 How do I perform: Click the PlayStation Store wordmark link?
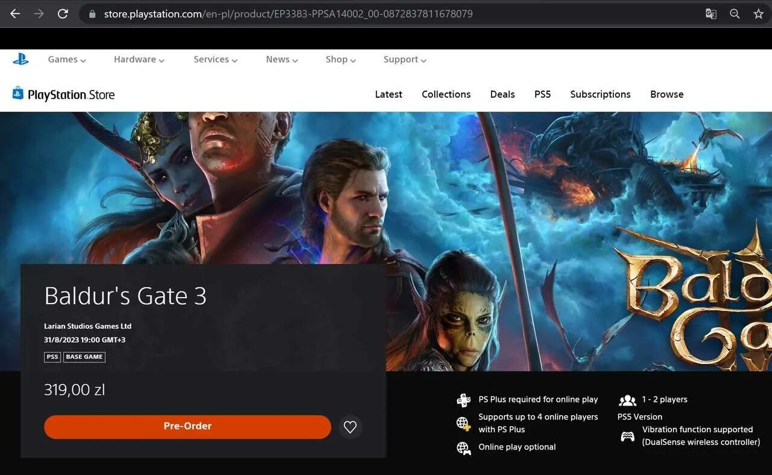(71, 95)
